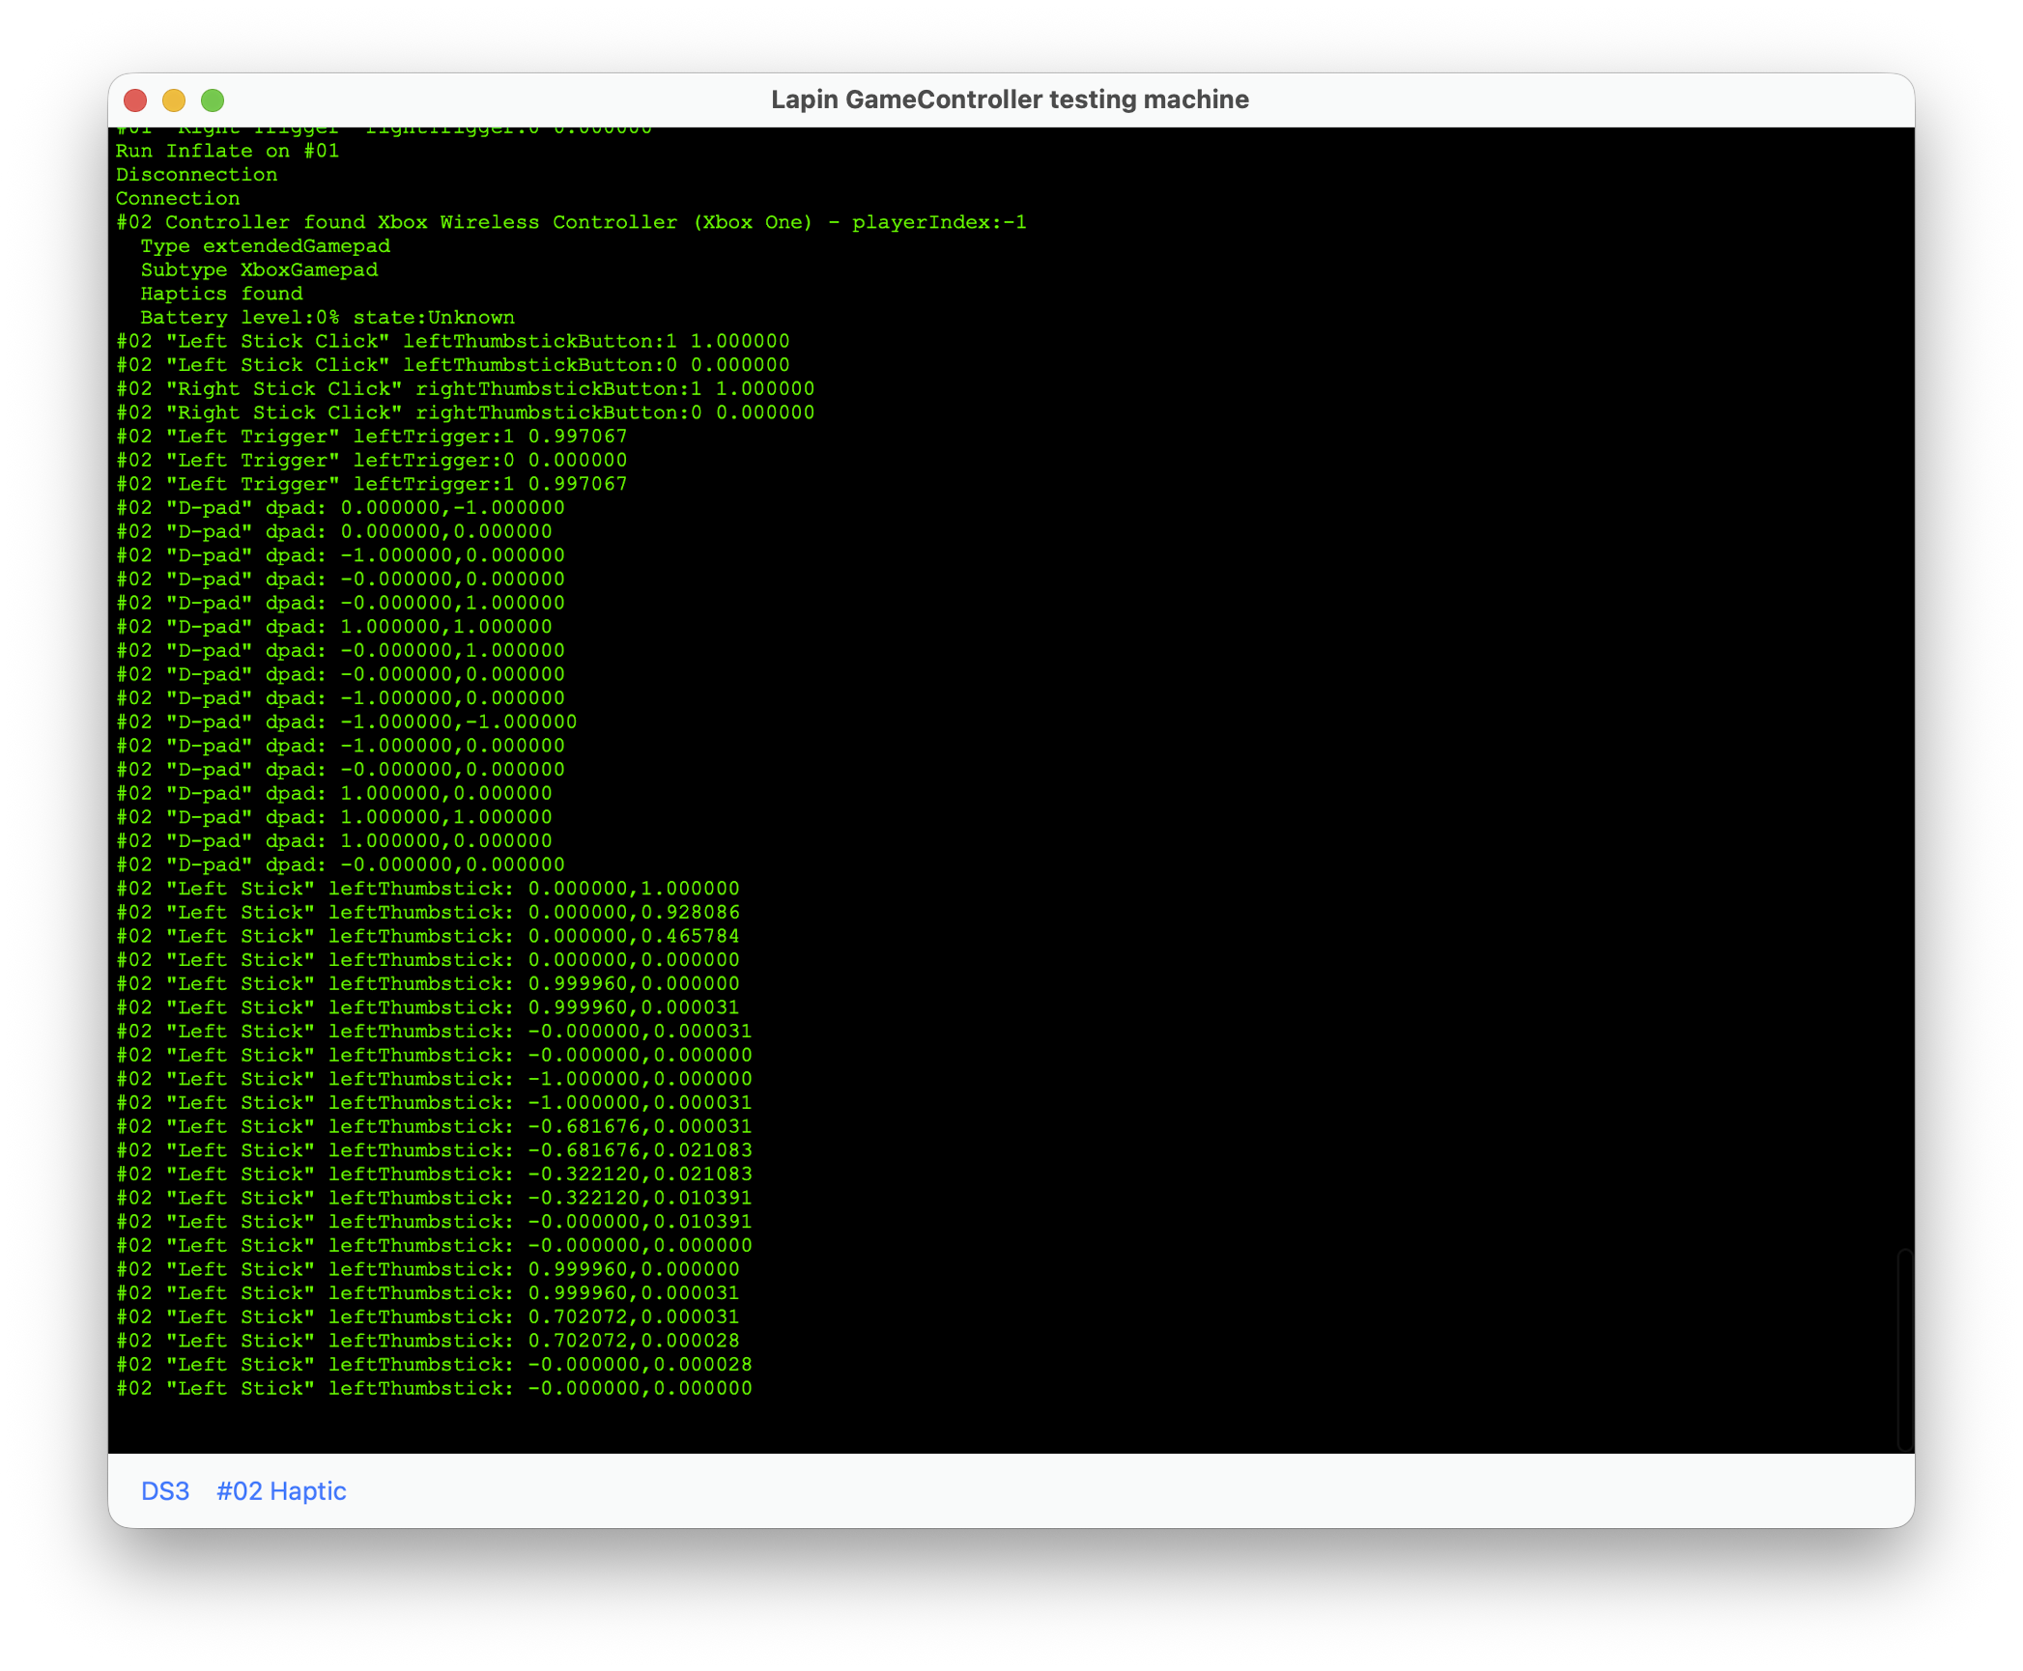2023x1671 pixels.
Task: Click the Xbox Wireless Controller found line
Action: (570, 222)
